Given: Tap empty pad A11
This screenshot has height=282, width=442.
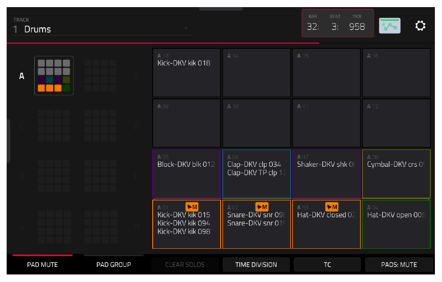Looking at the screenshot, I should click(327, 123).
